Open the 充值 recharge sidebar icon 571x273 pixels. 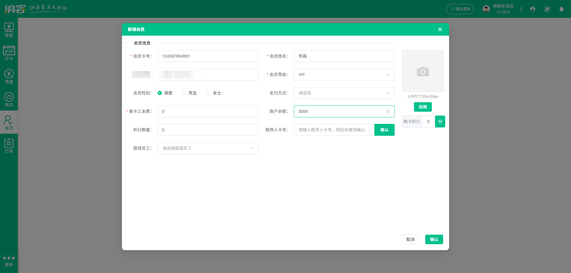[x=9, y=76]
